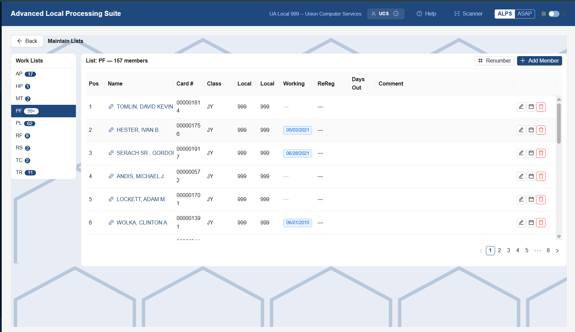575x332 pixels.
Task: Select the HP work list
Action: click(x=43, y=87)
